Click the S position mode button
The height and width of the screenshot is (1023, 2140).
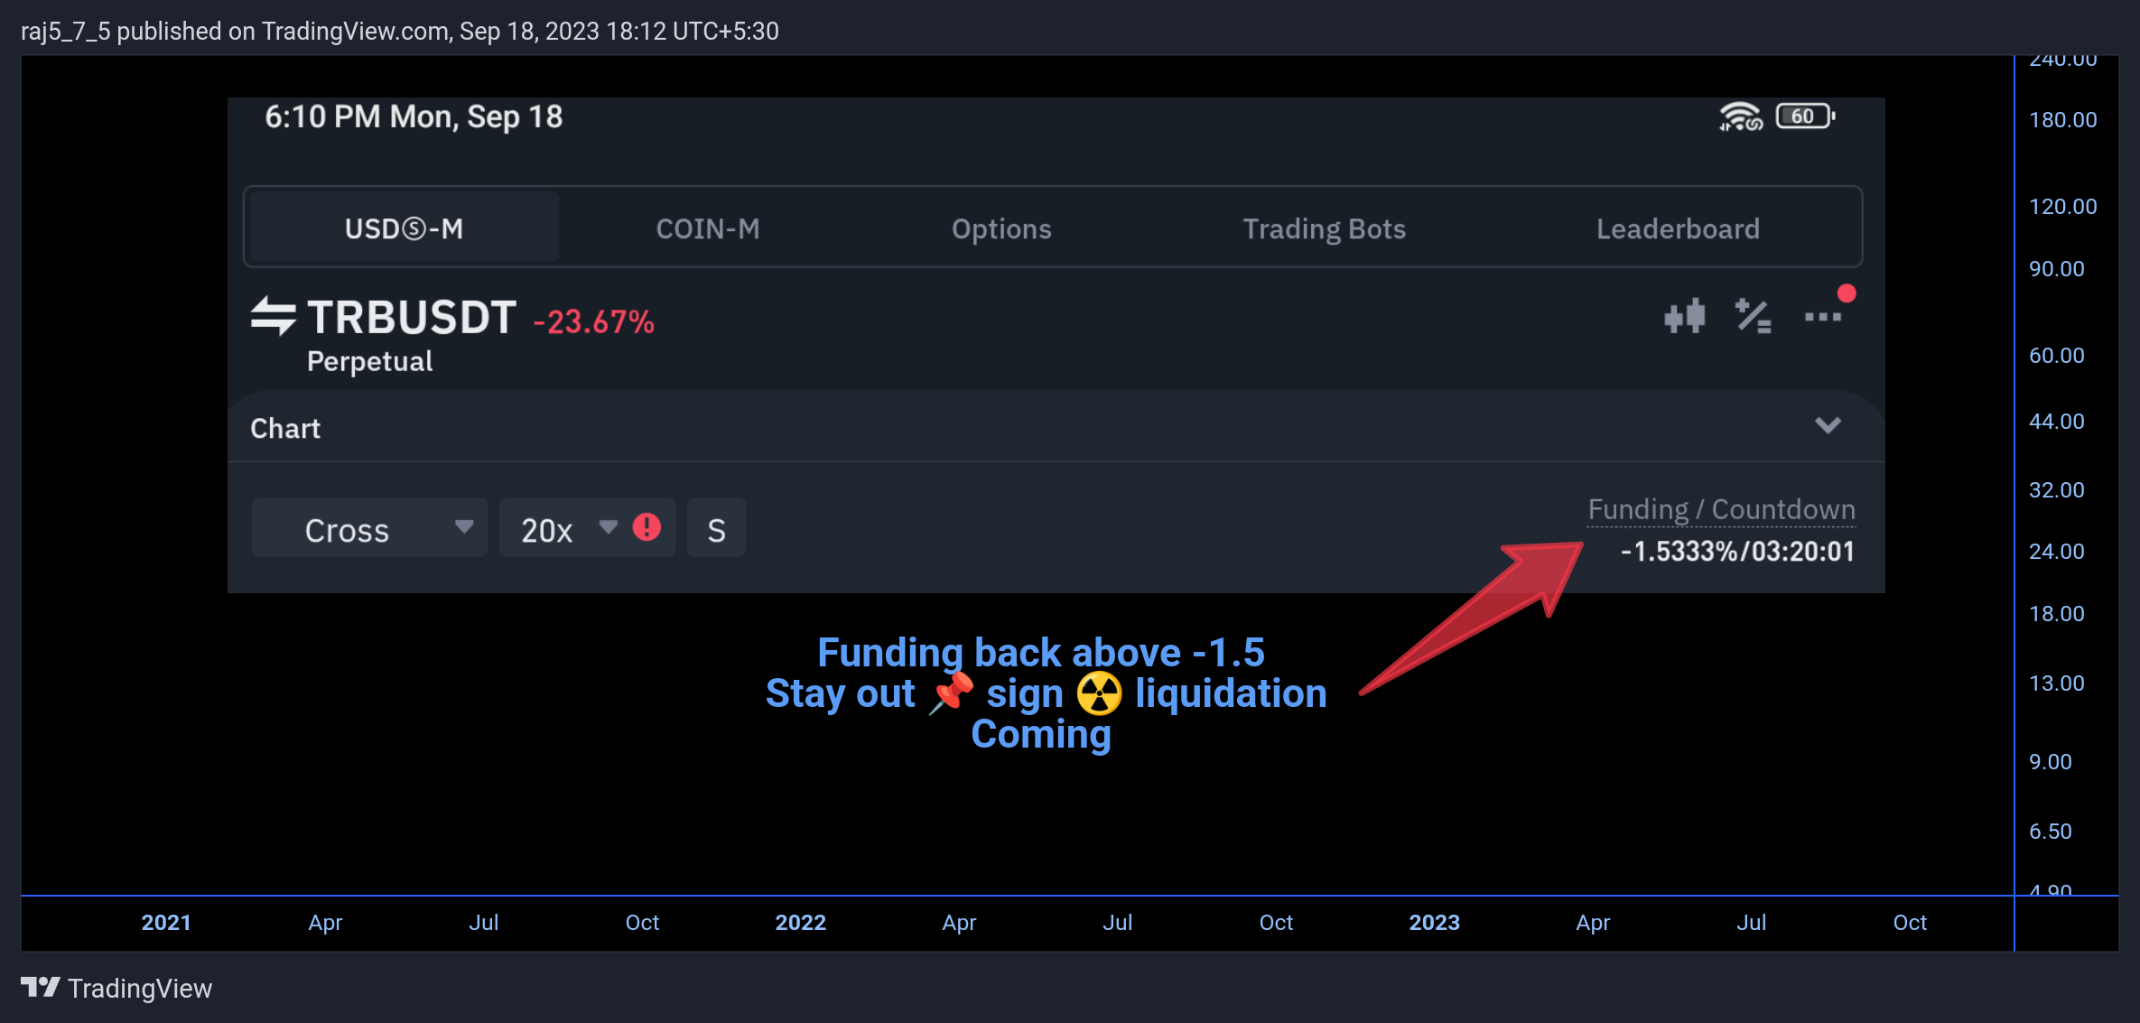click(716, 528)
